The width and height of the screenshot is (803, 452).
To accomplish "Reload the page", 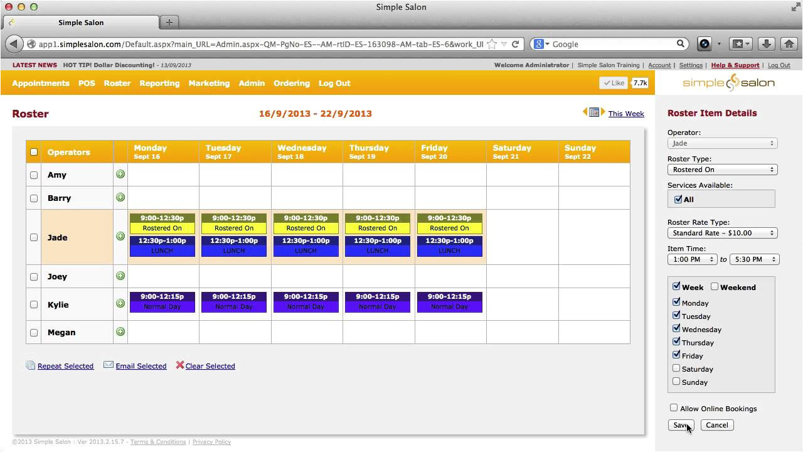I will (x=515, y=44).
